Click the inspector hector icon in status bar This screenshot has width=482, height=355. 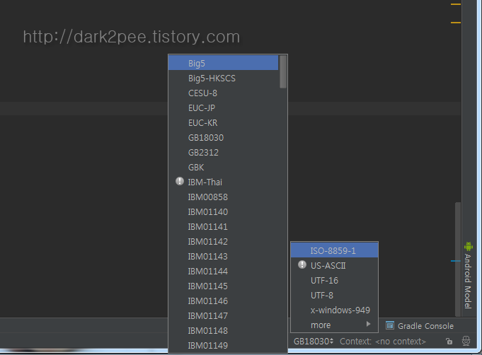[466, 341]
